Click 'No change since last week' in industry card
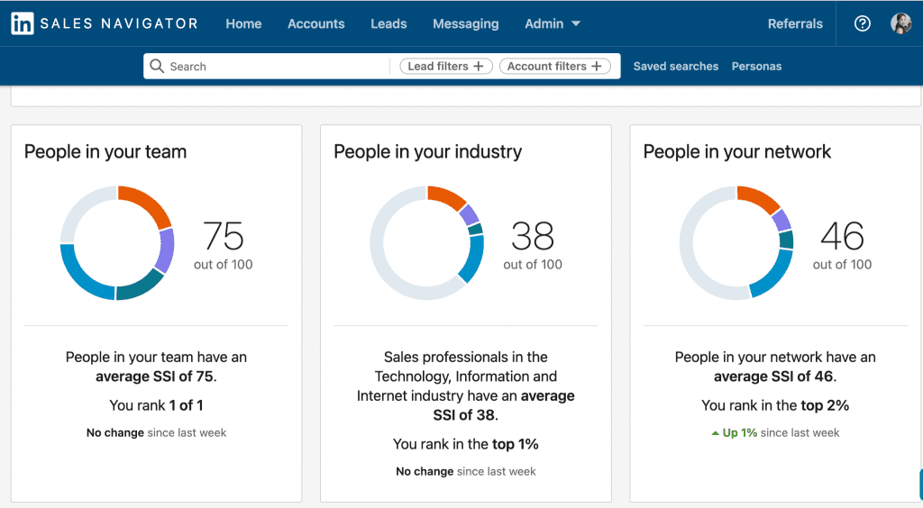This screenshot has height=508, width=923. click(x=466, y=472)
